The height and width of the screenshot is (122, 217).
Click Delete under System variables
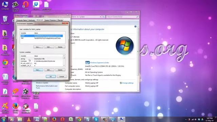pos(60,70)
